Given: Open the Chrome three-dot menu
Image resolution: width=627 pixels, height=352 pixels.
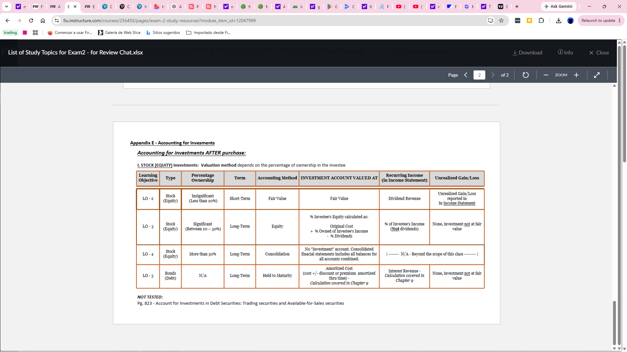Looking at the screenshot, I should pos(619,21).
